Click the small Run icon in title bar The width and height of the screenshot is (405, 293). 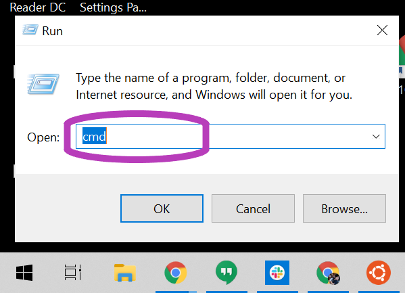coord(30,30)
